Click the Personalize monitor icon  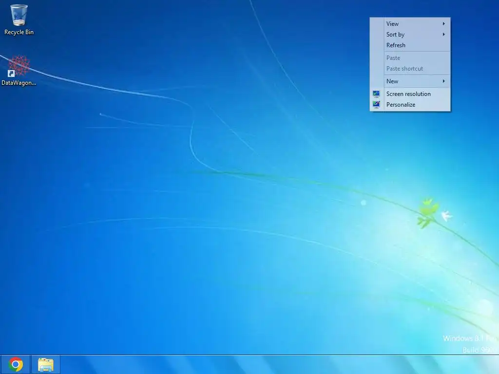tap(377, 105)
